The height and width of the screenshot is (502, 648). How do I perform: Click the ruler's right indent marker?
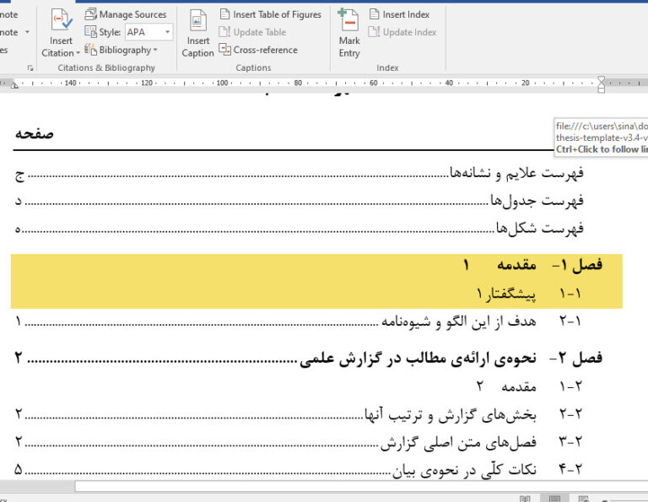pos(602,84)
